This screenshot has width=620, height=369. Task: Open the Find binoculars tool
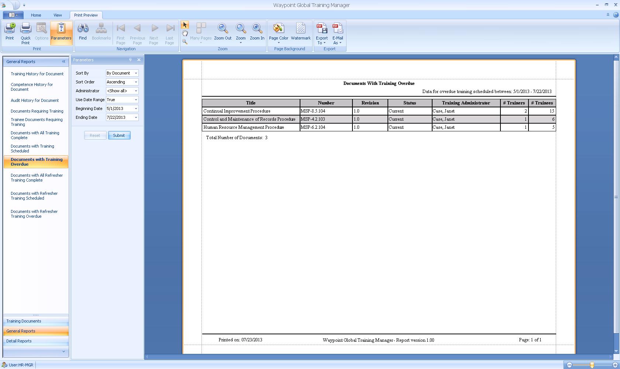click(x=83, y=32)
